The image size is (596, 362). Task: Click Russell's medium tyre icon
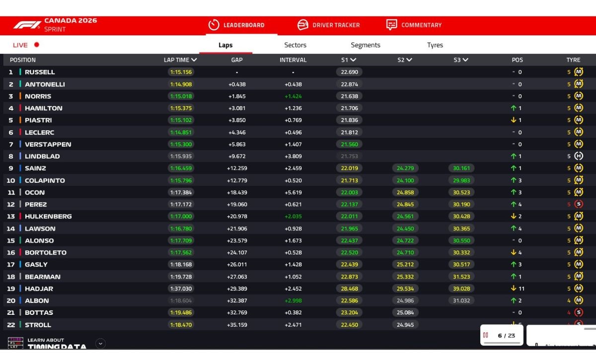[579, 72]
